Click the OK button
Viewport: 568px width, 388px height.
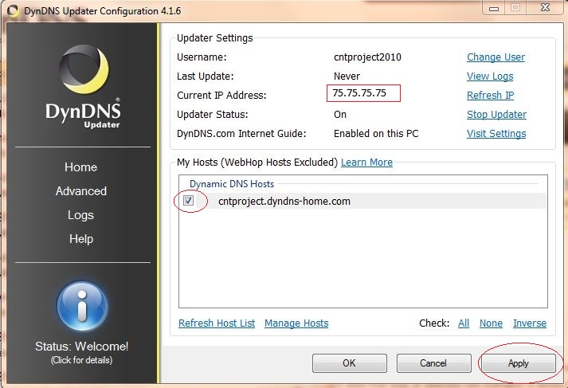point(350,363)
